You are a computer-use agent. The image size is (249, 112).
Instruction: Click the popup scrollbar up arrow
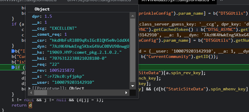pyautogui.click(x=132, y=16)
